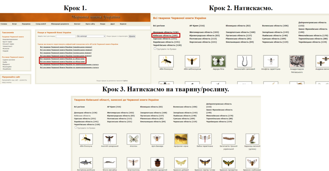This screenshot has width=329, height=171.
Task: Select Гриби in taxonomy sidebar
Action: (x=5, y=62)
